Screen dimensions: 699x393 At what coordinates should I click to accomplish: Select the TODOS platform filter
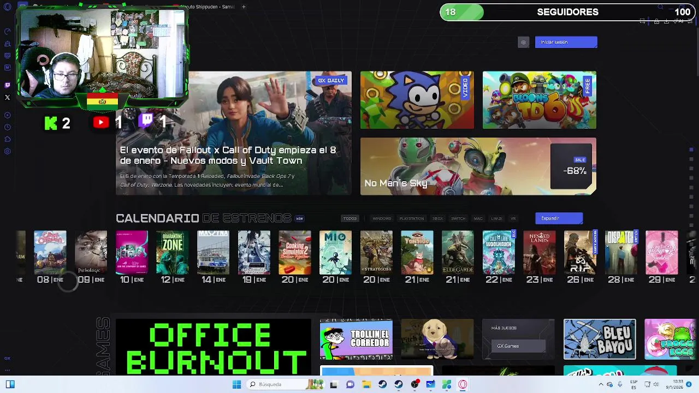tap(350, 218)
